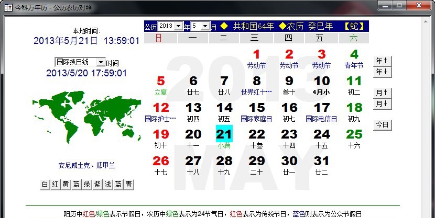This screenshot has height=218, width=435.
Task: Click the 年↑ previous year button
Action: point(382,61)
